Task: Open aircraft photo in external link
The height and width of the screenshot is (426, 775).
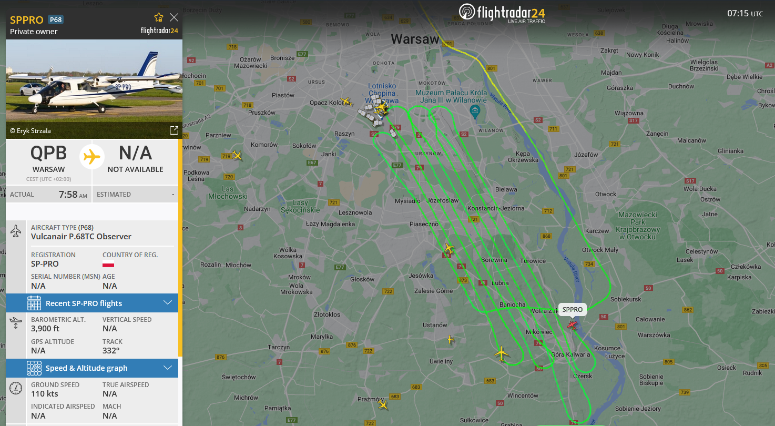Action: [x=174, y=130]
